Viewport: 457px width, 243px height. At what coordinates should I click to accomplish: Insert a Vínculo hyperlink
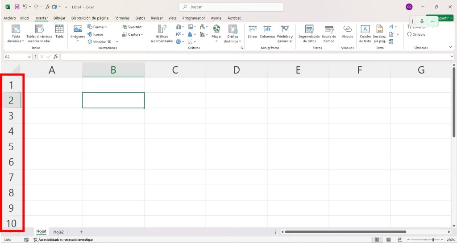[347, 31]
